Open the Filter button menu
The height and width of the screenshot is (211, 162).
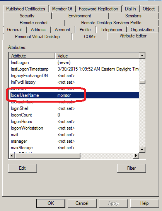(131, 168)
